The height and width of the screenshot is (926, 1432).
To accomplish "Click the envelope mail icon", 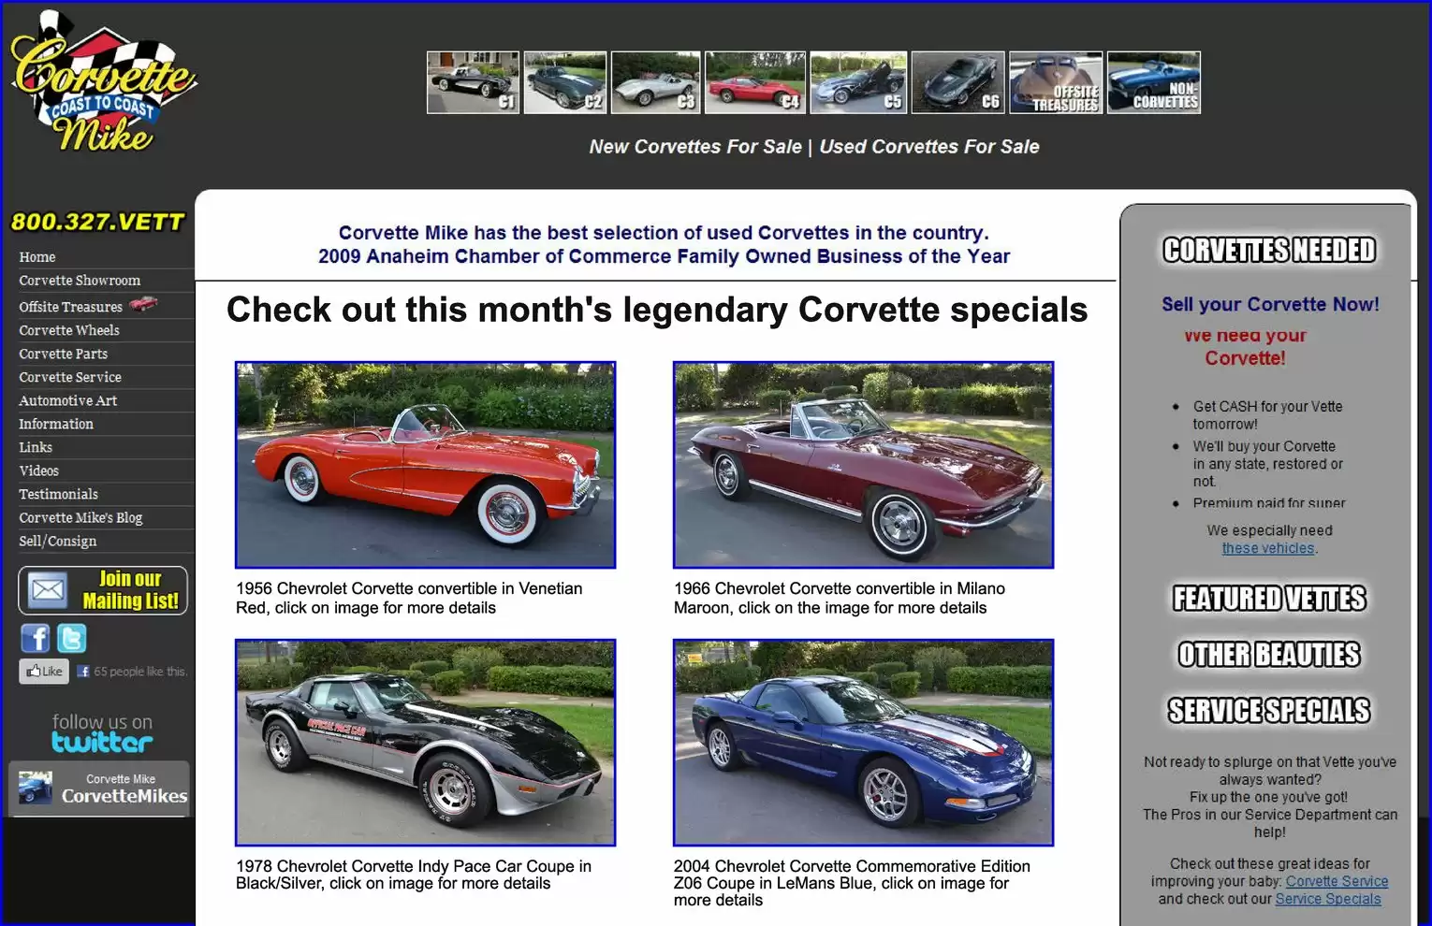I will (48, 590).
